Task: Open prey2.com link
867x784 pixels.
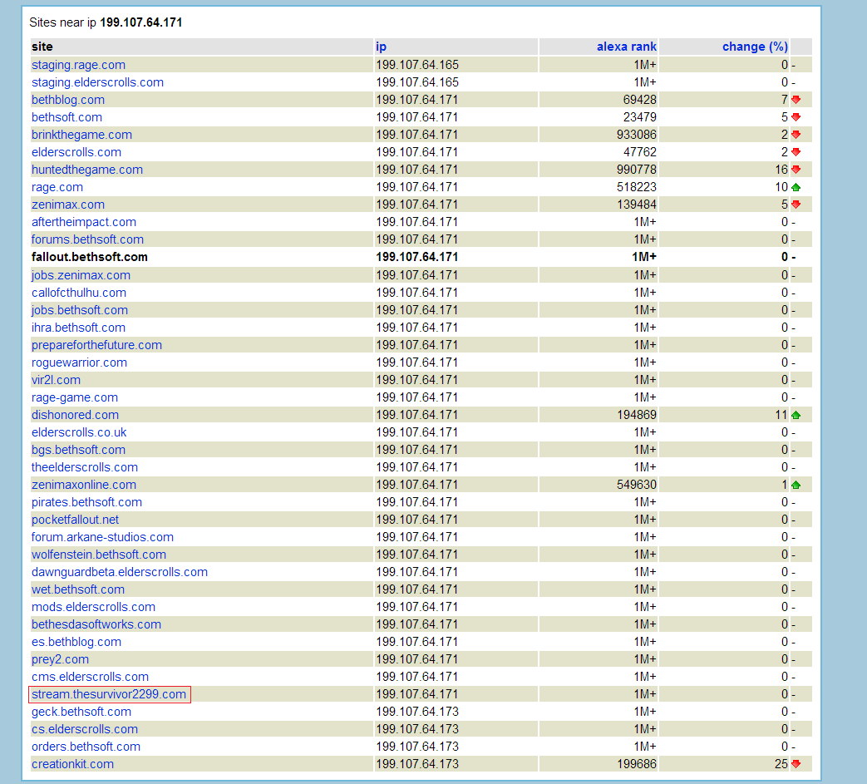Action: (61, 659)
